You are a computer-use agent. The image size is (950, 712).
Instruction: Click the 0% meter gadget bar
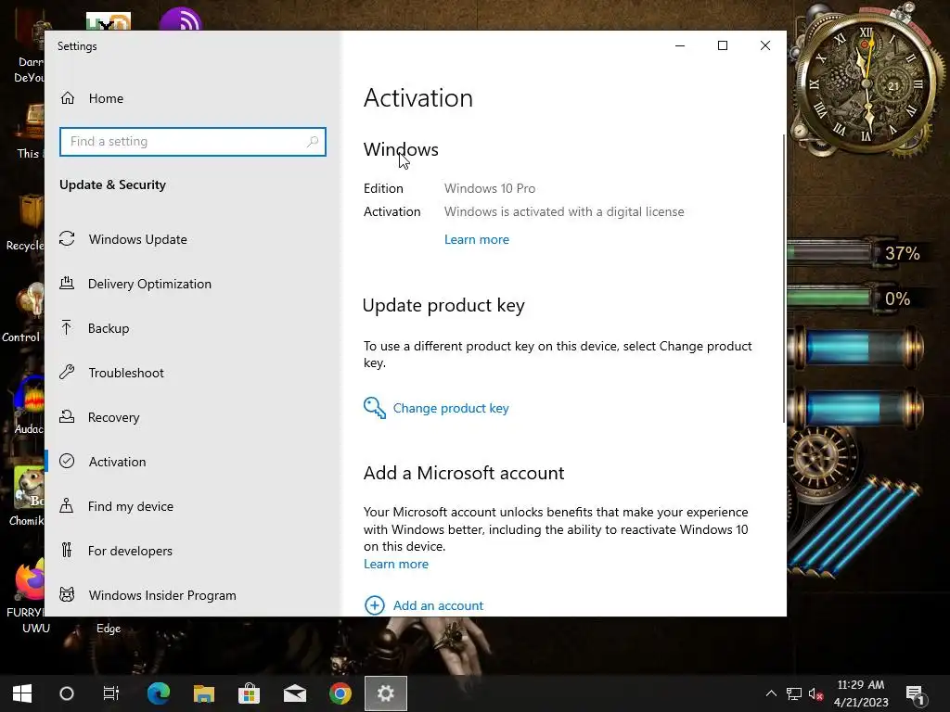(855, 299)
